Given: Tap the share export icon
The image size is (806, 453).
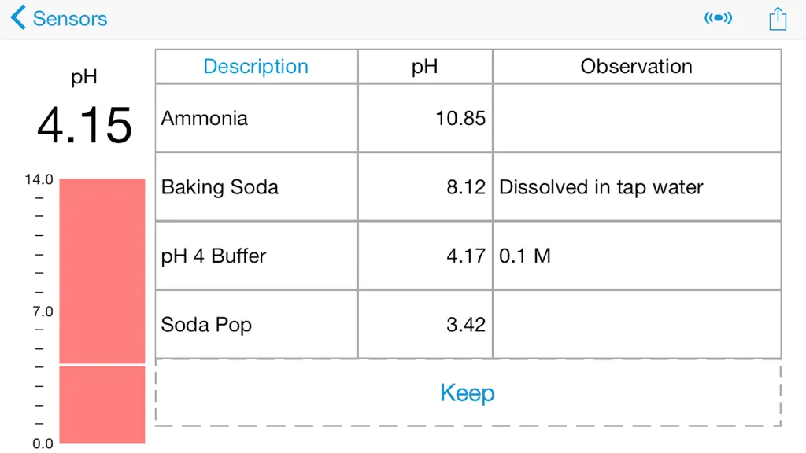Looking at the screenshot, I should pos(778,19).
